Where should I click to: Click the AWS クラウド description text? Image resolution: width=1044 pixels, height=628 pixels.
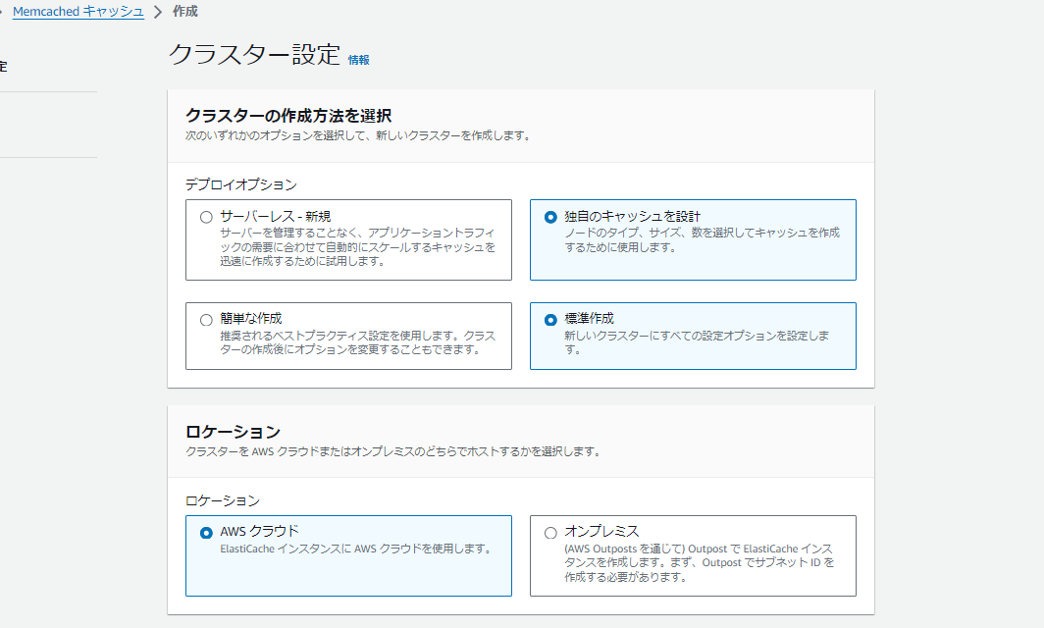pos(355,549)
